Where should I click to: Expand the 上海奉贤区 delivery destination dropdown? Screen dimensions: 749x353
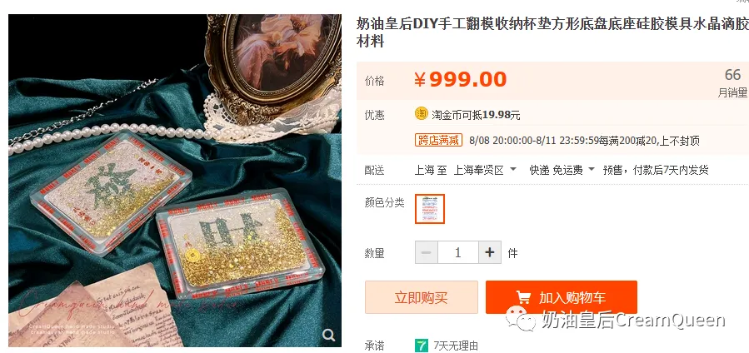point(484,170)
